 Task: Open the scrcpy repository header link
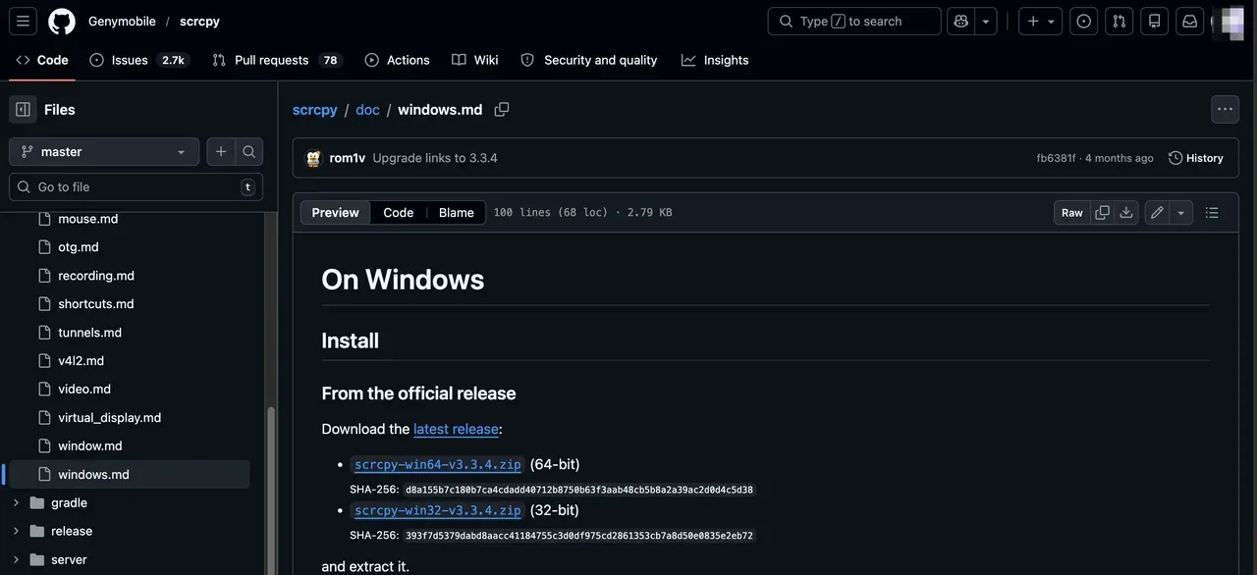[199, 21]
